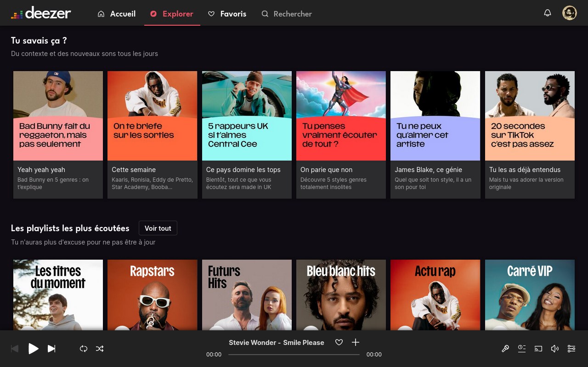
Task: Click the Deezer logo
Action: coord(41,13)
